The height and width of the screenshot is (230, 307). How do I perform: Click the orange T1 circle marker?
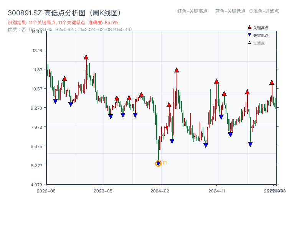[x=158, y=163]
